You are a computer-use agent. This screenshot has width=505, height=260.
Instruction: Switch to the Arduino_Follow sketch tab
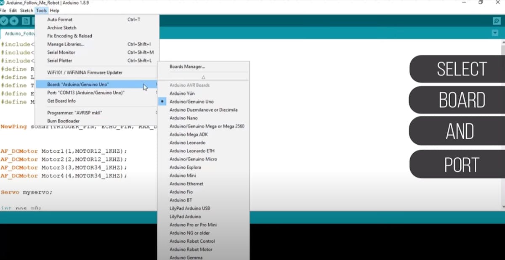[x=19, y=34]
